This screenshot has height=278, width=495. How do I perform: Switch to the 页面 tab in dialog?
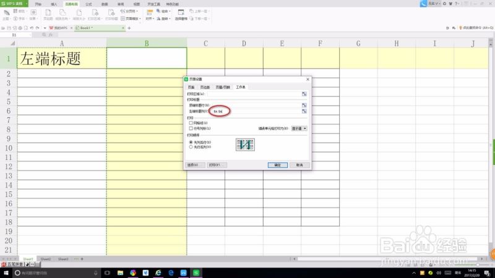[191, 87]
